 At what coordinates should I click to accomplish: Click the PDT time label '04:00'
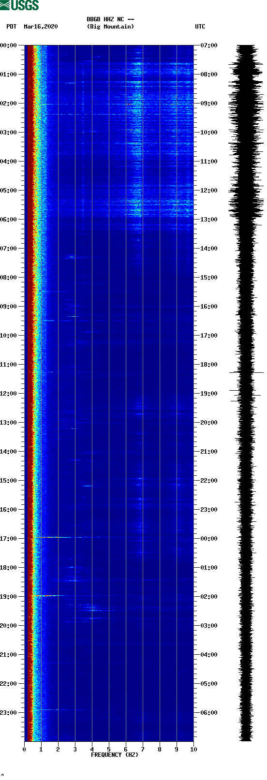[x=9, y=162]
